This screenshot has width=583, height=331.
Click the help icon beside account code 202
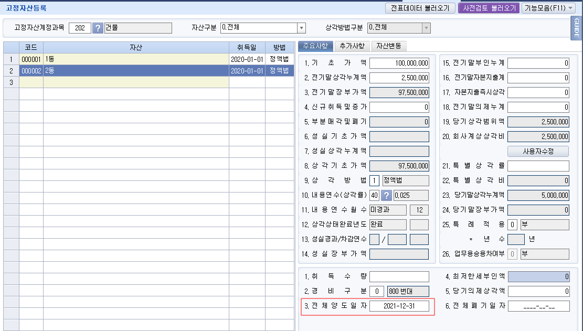pyautogui.click(x=98, y=28)
